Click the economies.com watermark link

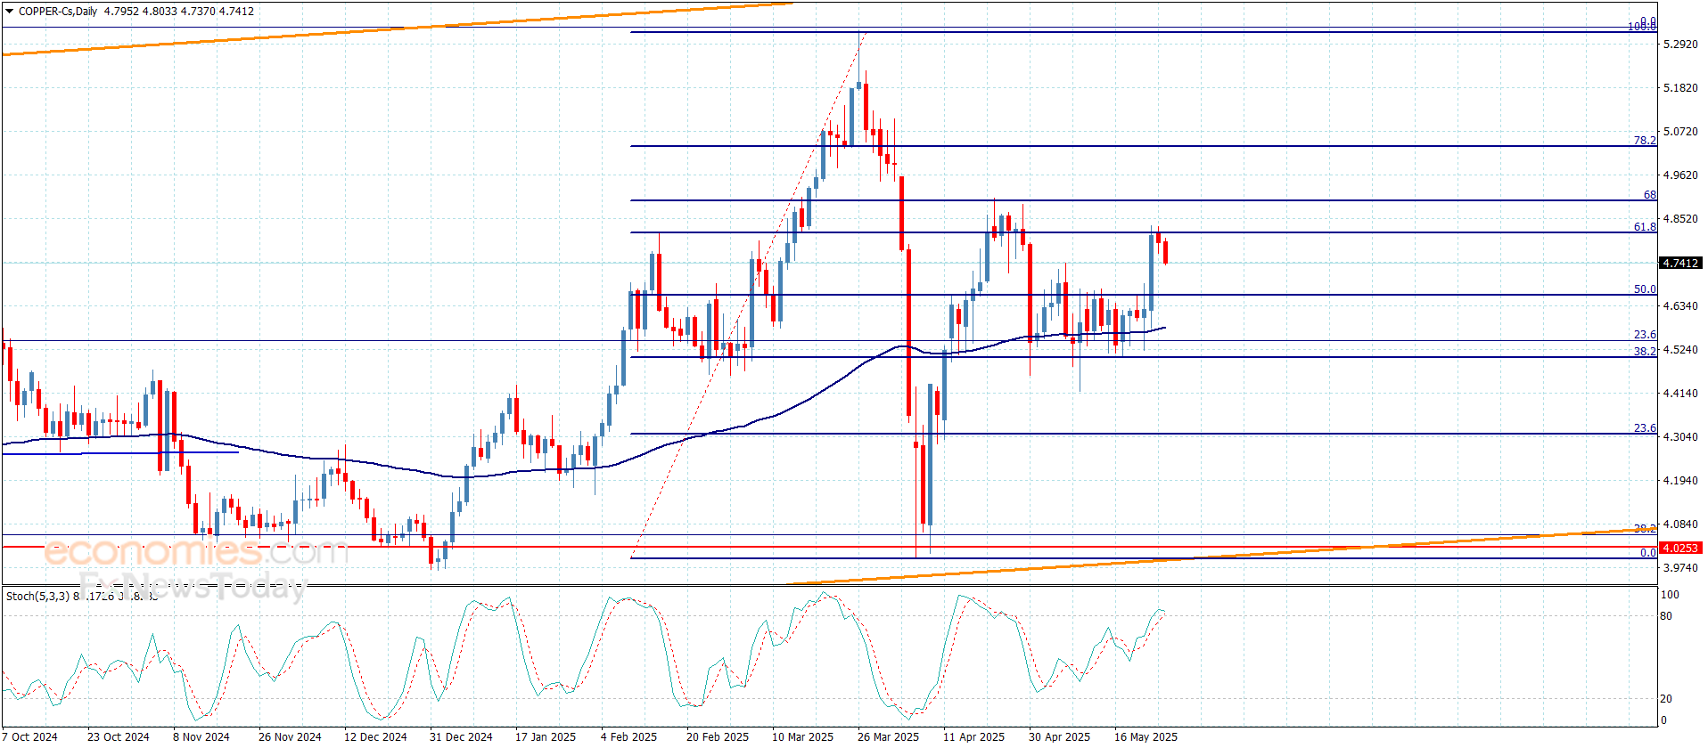194,552
